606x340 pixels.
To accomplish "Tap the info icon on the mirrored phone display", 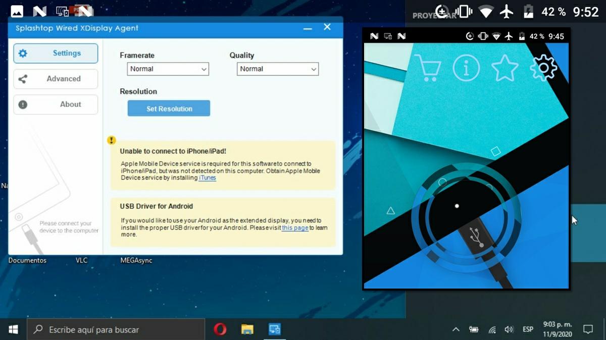I will click(466, 67).
